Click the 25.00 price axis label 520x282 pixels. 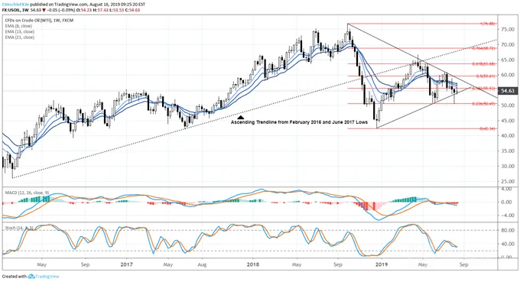pos(508,182)
